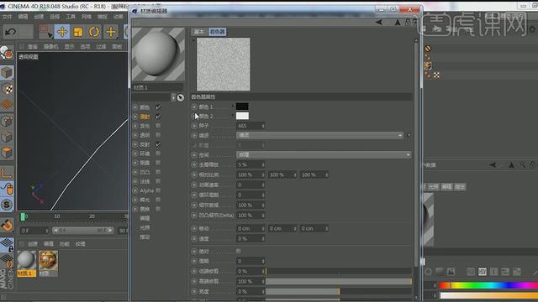Viewport: 538px width, 302px height.
Task: Select the Scale tool
Action: point(78,32)
